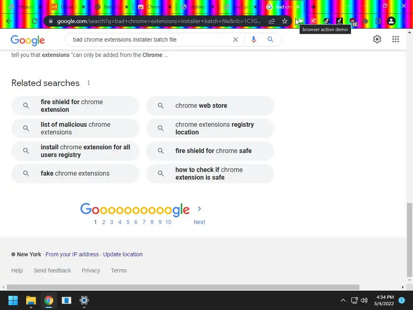Search fire shield for chrome extension
The height and width of the screenshot is (310, 413).
pos(75,106)
